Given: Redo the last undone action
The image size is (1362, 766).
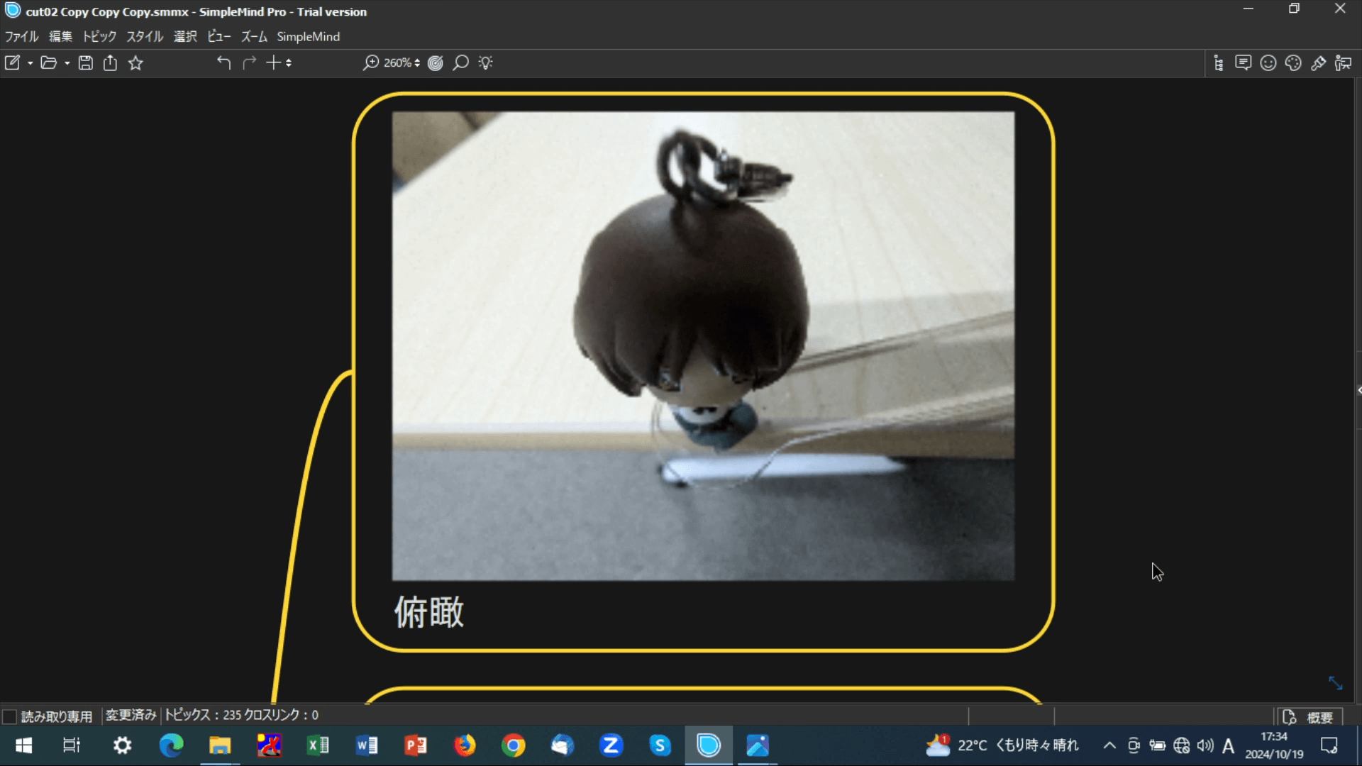Looking at the screenshot, I should coord(249,62).
